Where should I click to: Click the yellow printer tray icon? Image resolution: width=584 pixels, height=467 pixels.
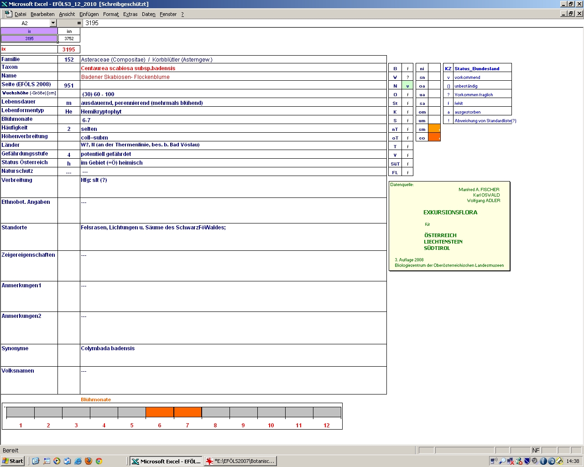coord(560,461)
